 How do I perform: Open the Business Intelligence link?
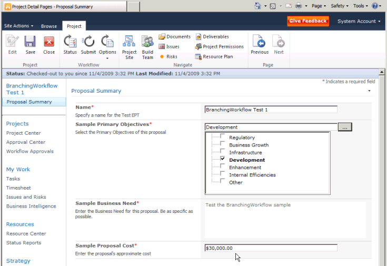[x=31, y=206]
